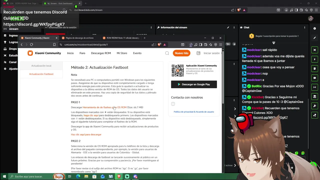Click the search magnifier on Xiaomi Community
The image size is (320, 180).
click(x=167, y=53)
